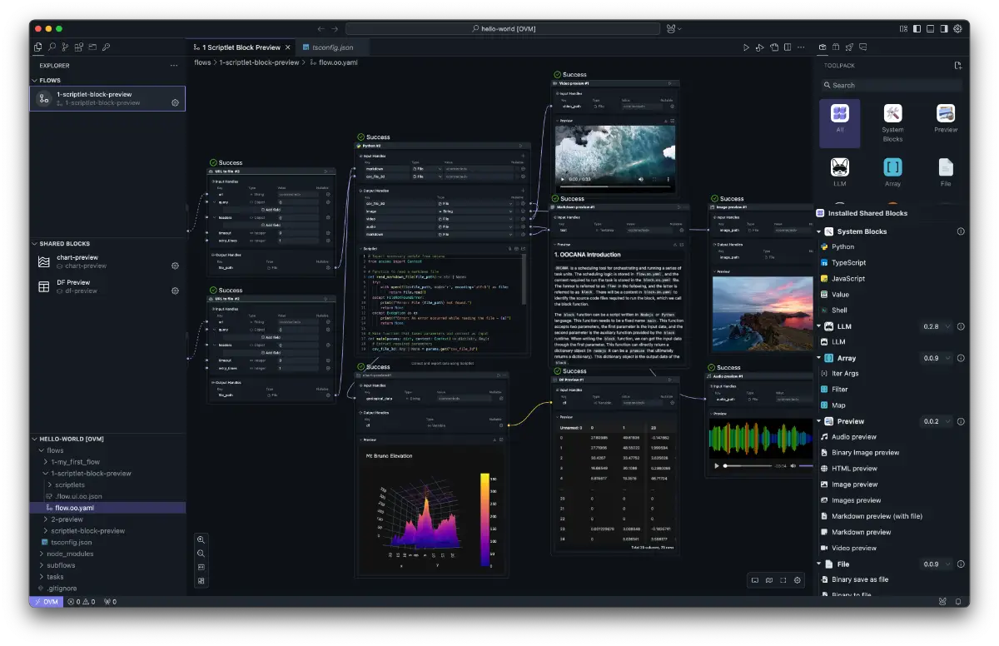The height and width of the screenshot is (646, 999).
Task: Open the Search view in activity bar
Action: [52, 47]
